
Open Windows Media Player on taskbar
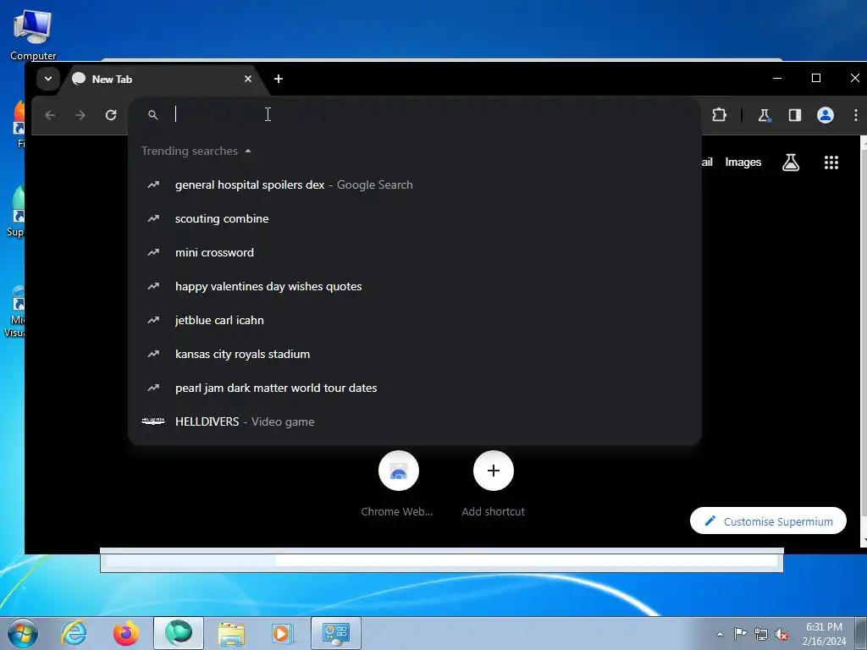(x=283, y=633)
